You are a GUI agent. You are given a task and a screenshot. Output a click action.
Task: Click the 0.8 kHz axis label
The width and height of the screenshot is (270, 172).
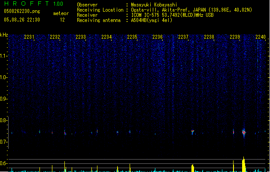(3, 120)
